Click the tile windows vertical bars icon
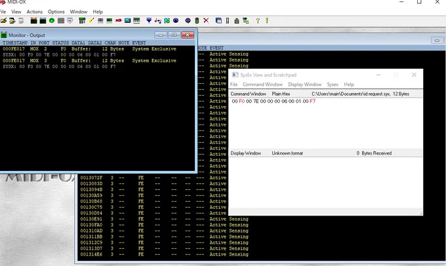Screen dimensions: 446x266 tap(228, 20)
